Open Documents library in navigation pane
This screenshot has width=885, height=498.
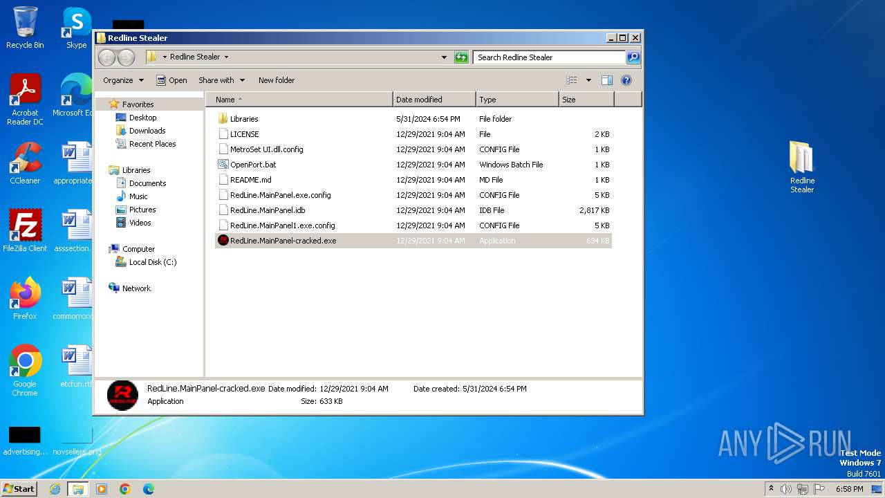pos(147,183)
